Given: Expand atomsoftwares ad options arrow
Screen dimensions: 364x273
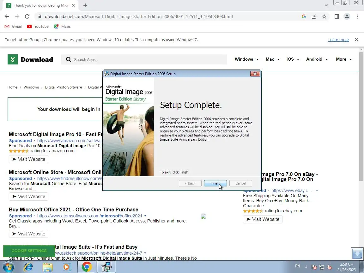Looking at the screenshot, I should (145, 216).
